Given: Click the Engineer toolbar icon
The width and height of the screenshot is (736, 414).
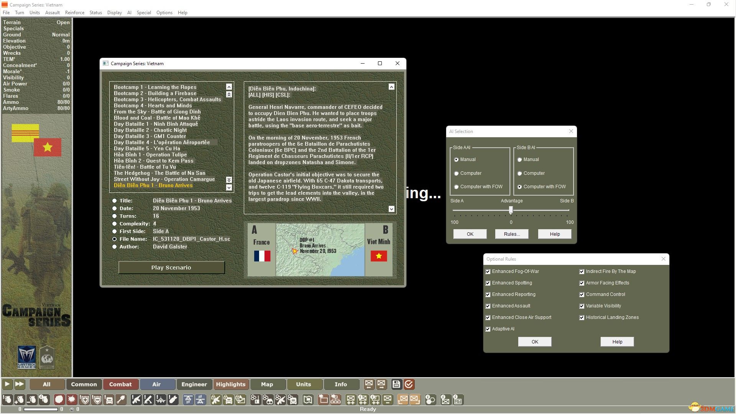Looking at the screenshot, I should pyautogui.click(x=194, y=384).
